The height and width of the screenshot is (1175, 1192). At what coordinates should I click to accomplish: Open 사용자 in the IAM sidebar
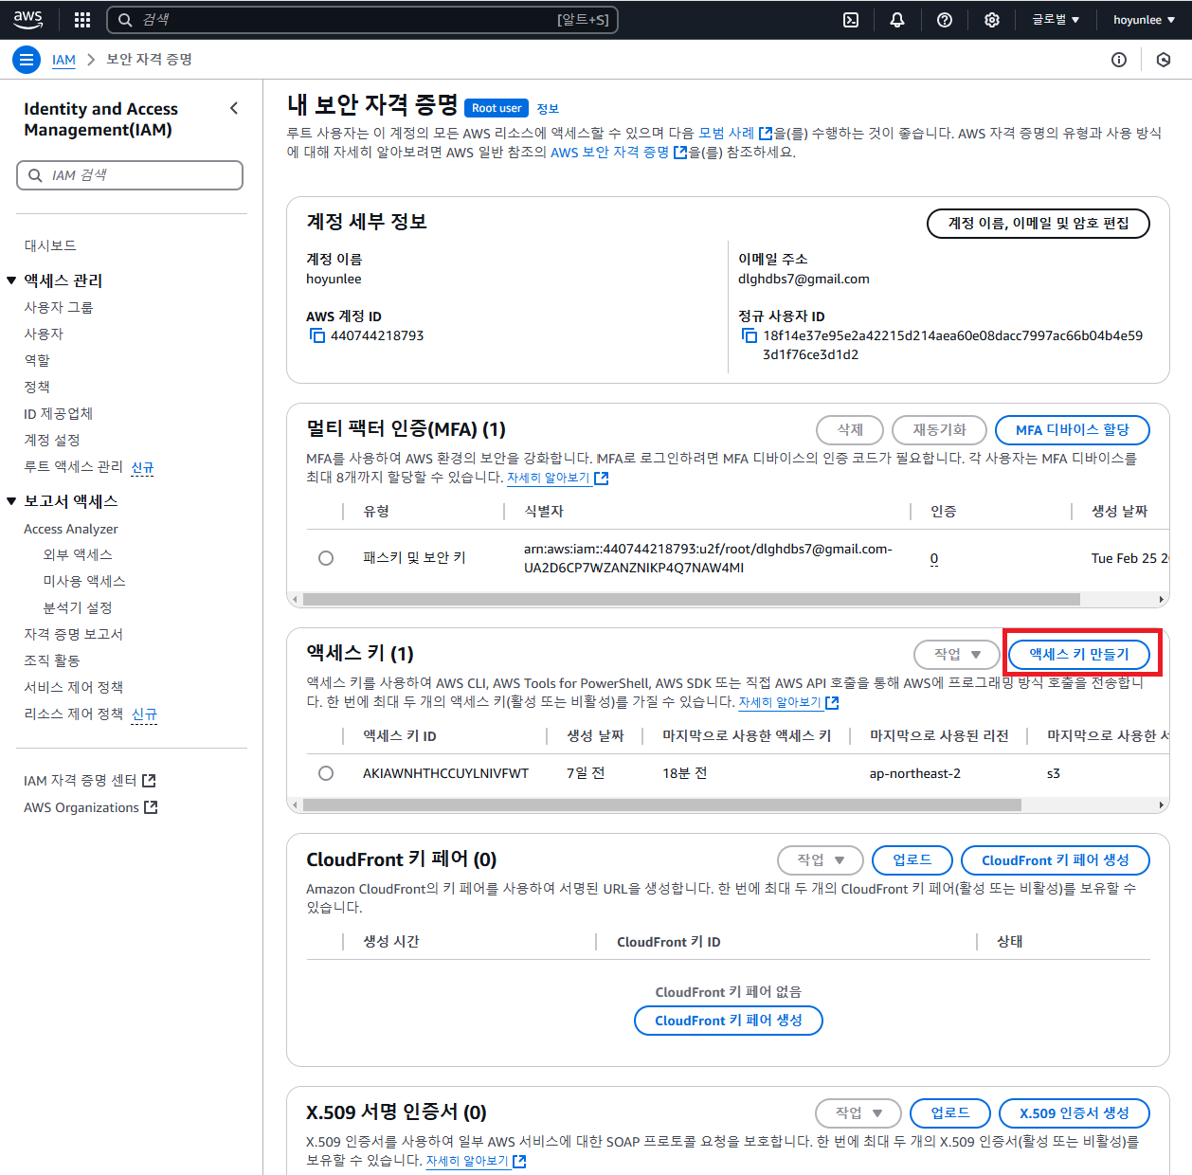[x=44, y=334]
